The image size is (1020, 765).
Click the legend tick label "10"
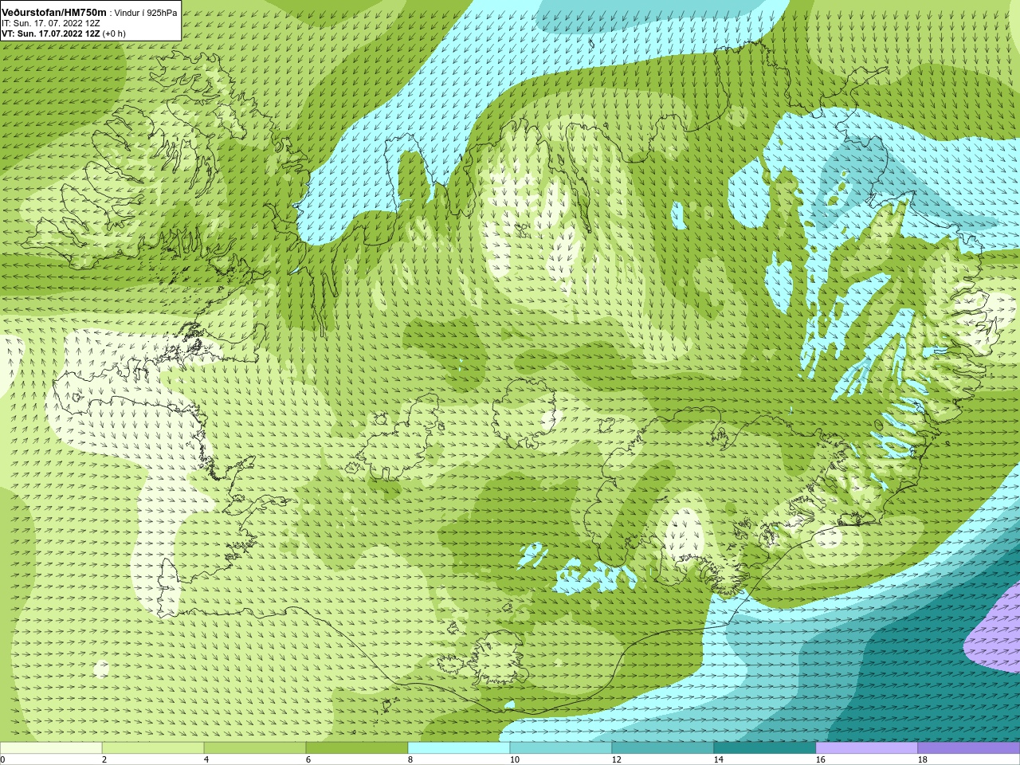pos(515,759)
